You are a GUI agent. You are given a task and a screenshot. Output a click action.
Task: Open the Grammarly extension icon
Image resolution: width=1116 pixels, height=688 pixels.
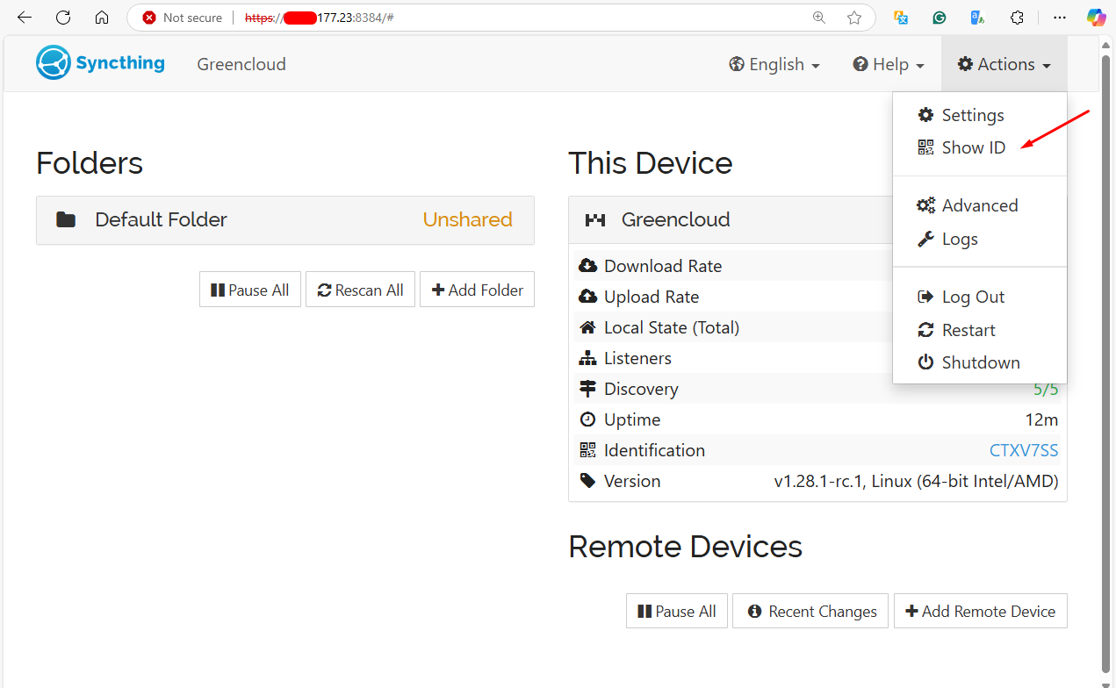pos(940,18)
